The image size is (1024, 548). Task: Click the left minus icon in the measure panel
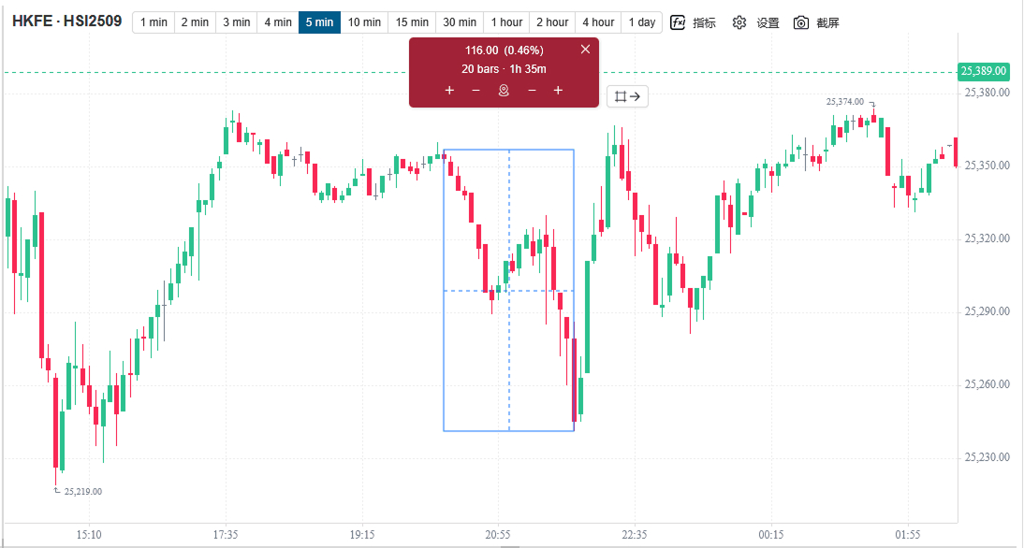pyautogui.click(x=475, y=90)
